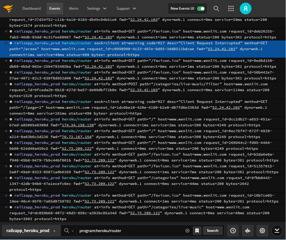Clear the search query with X icon
Viewport: 286px width, 240px height.
coord(187,231)
